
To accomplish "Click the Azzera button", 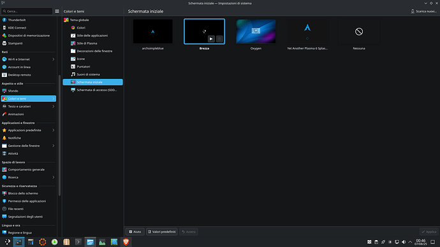I will (189, 232).
